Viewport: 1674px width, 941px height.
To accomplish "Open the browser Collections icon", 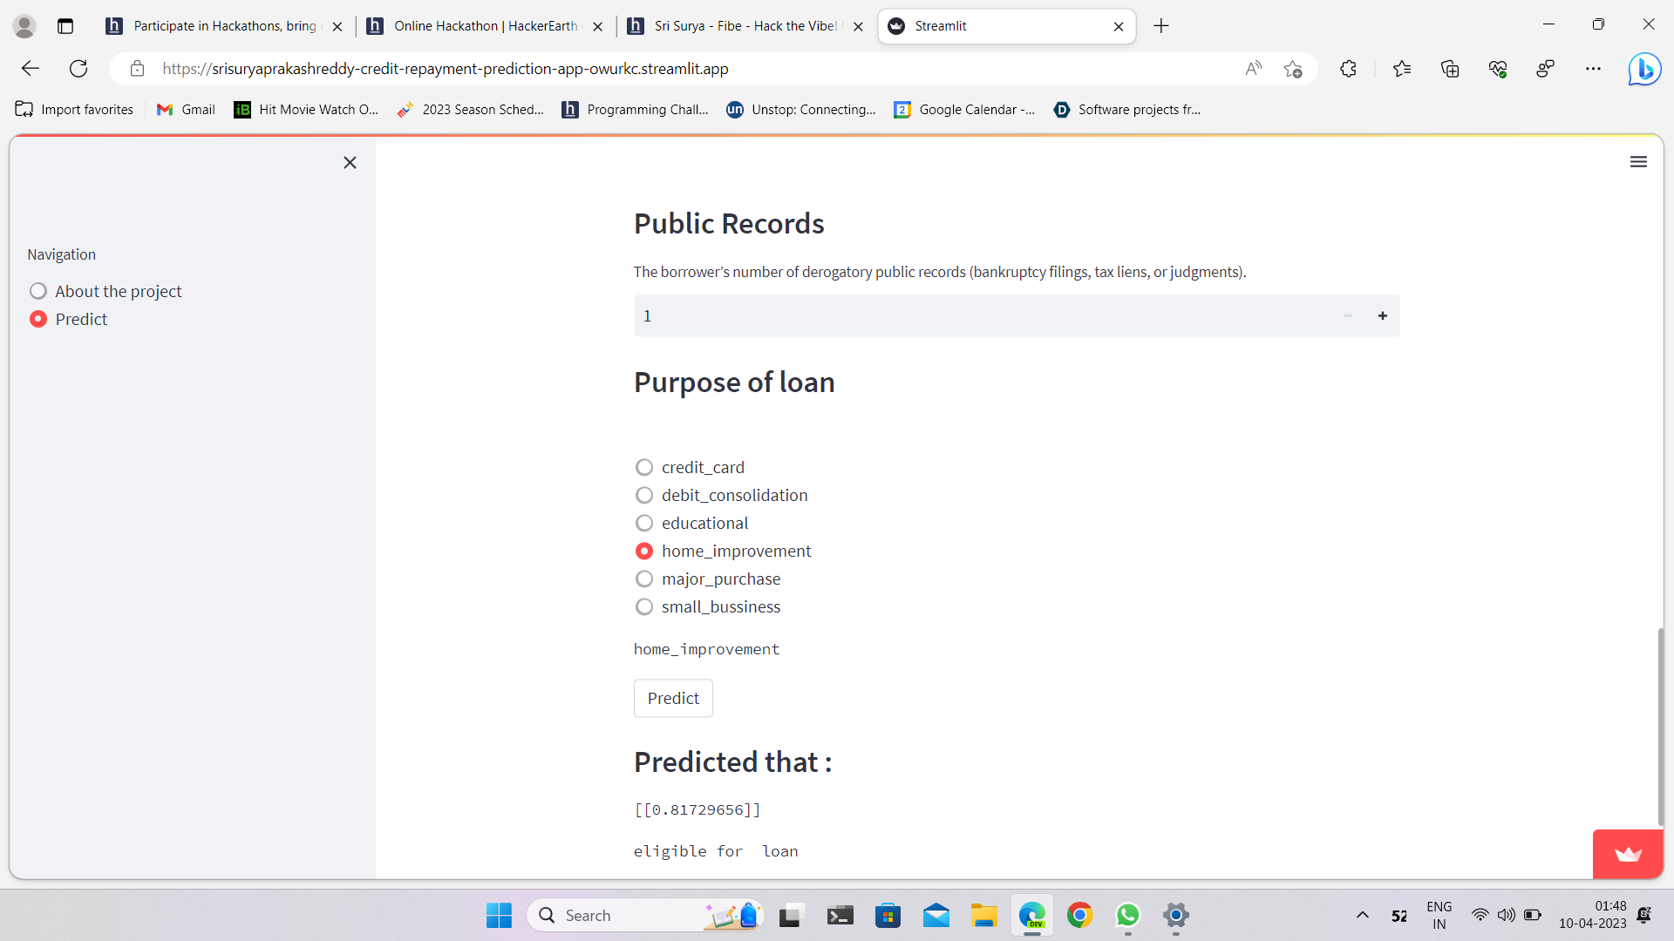I will 1450,69.
